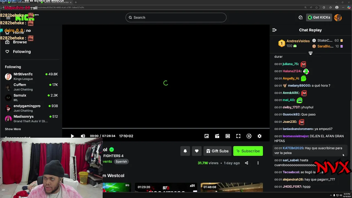Image resolution: width=352 pixels, height=198 pixels.
Task: Click username melany89000 in chat
Action: tap(299, 86)
